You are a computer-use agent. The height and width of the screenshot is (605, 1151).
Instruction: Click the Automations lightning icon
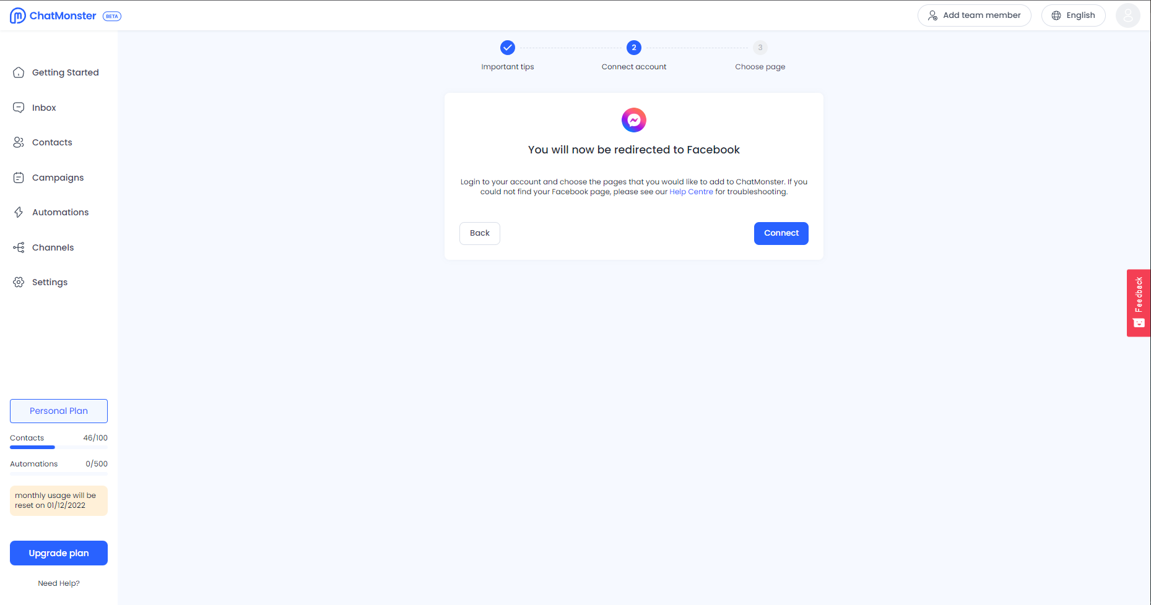click(x=19, y=212)
